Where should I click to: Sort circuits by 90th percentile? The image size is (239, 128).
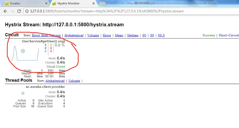point(144,35)
